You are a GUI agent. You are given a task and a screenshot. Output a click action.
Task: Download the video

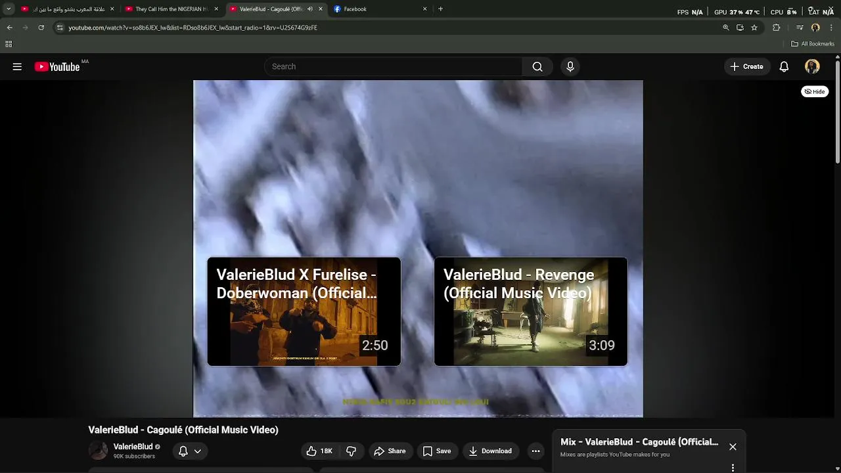[x=490, y=451]
